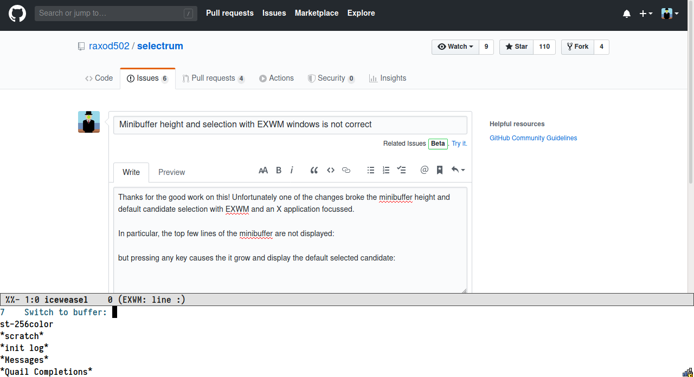Open Issues in the top header

(x=274, y=13)
